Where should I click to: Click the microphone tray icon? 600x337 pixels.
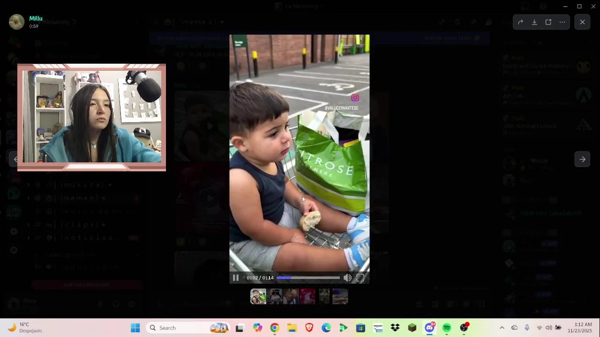(527, 328)
